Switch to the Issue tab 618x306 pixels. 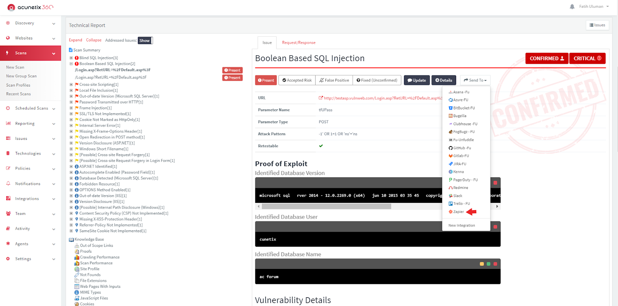click(x=267, y=42)
